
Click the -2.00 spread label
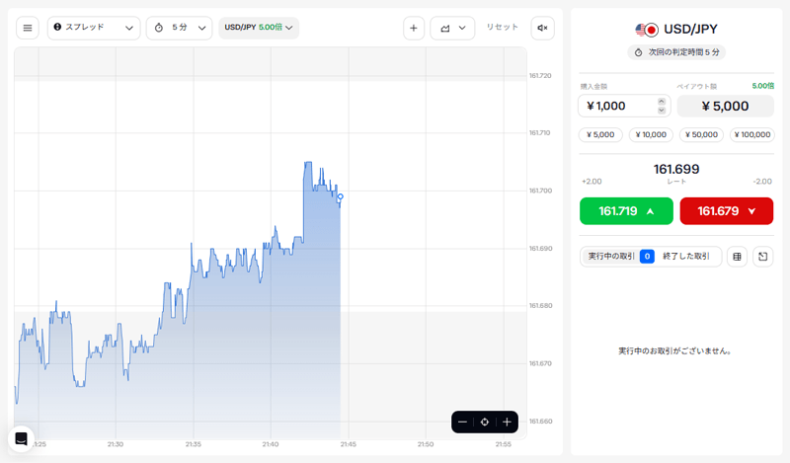[x=761, y=182]
